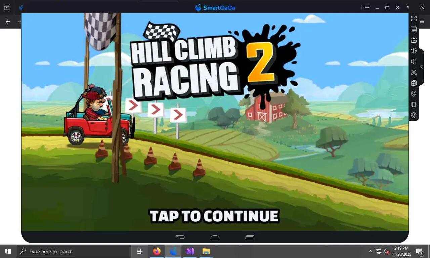Tap the Android recent apps button
The height and width of the screenshot is (258, 430).
click(x=250, y=237)
